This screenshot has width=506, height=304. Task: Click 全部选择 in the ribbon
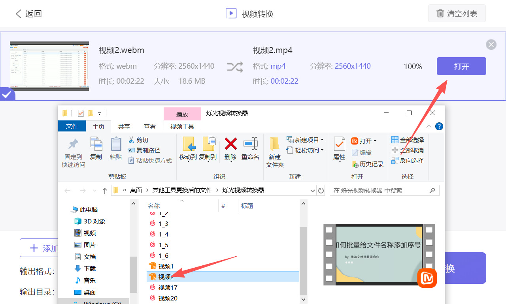tap(408, 140)
